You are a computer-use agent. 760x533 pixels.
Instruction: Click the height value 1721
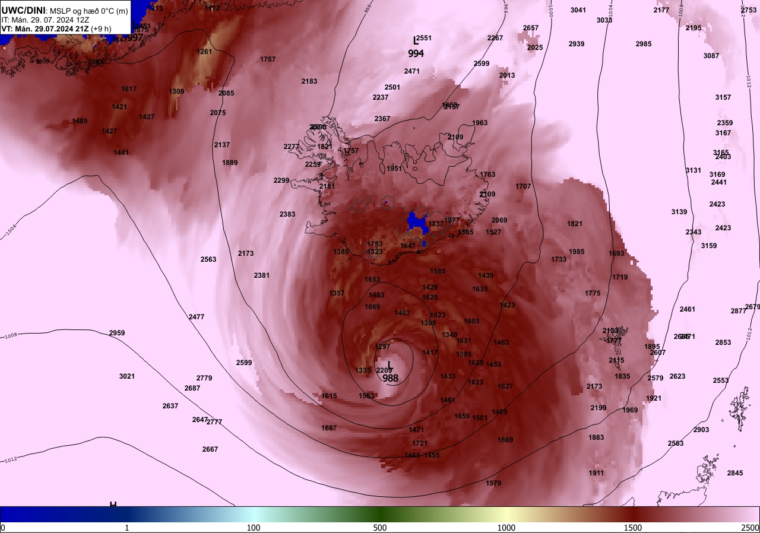pyautogui.click(x=420, y=443)
